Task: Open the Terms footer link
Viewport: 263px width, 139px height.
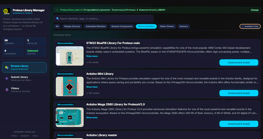Action: [35, 136]
